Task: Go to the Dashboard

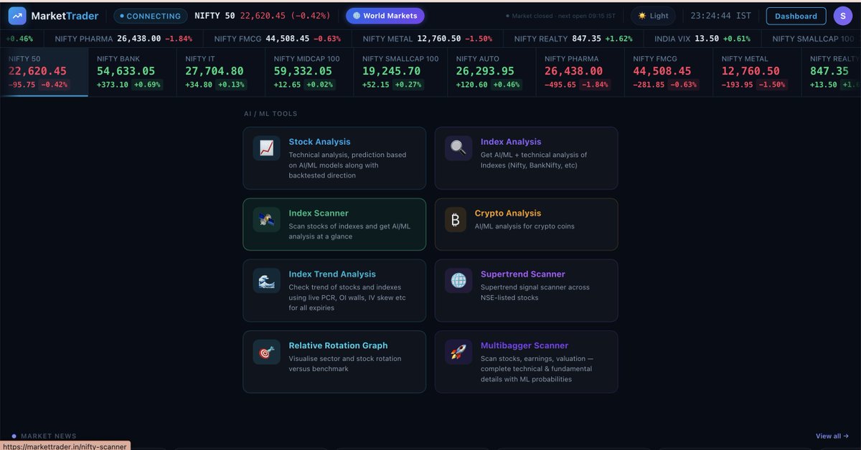Action: point(796,16)
